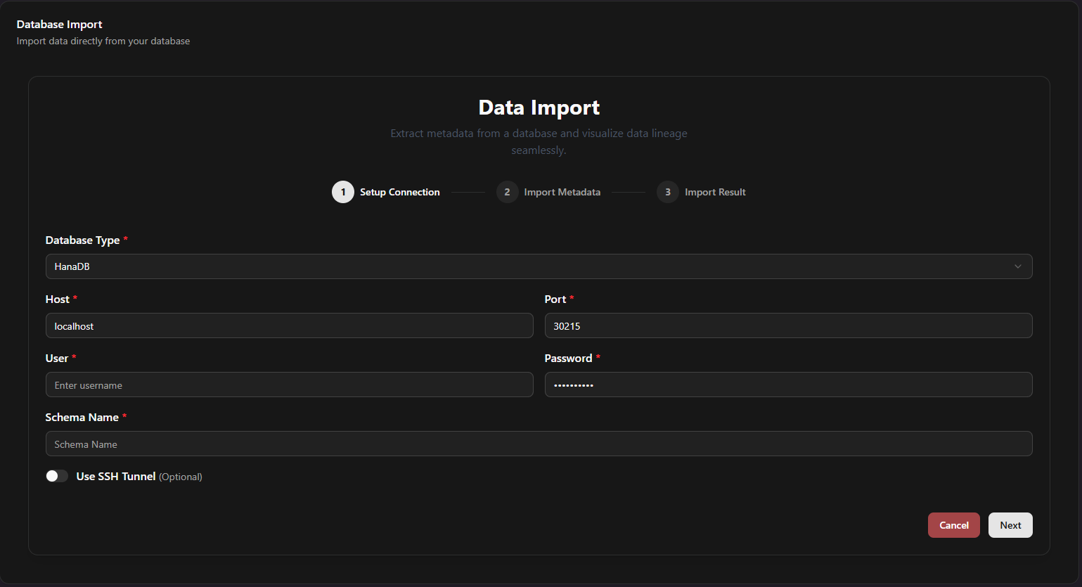Select step 3 Import Result circle
Screen dimensions: 1082x587
(668, 192)
